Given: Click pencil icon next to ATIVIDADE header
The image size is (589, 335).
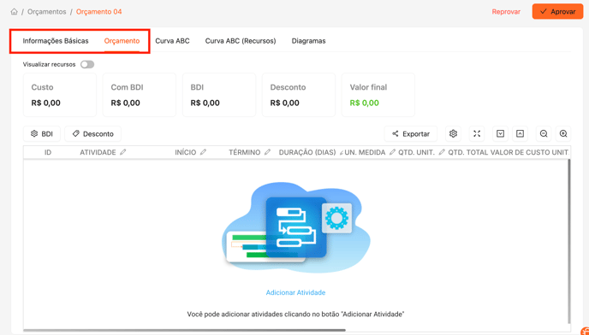Looking at the screenshot, I should (x=122, y=152).
